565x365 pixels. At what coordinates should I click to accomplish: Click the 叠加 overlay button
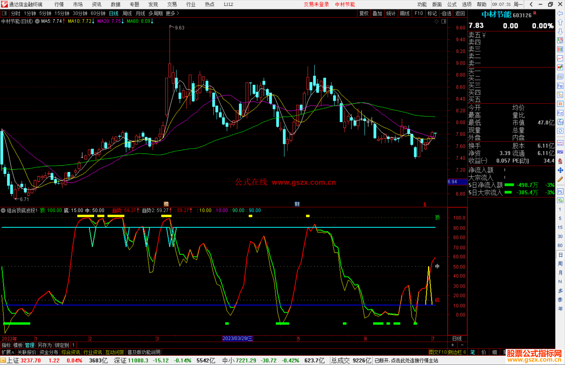[377, 13]
